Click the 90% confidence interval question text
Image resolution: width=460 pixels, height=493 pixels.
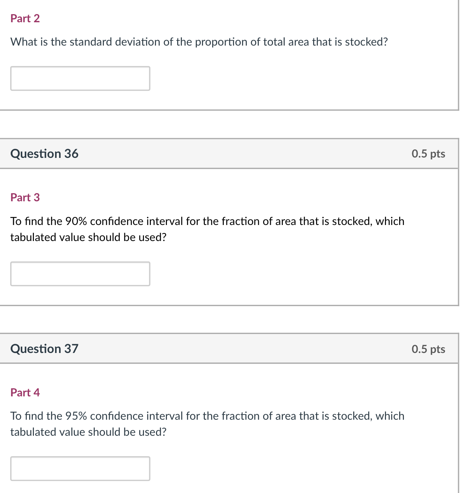coord(207,229)
